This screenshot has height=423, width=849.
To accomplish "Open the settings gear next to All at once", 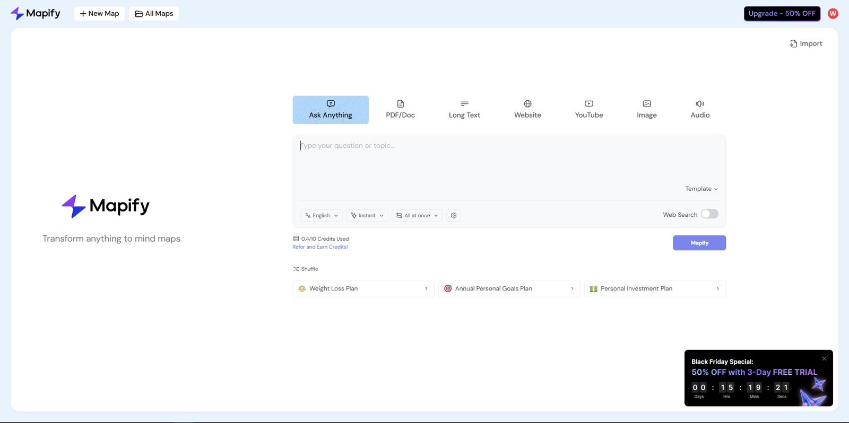I will (x=453, y=216).
